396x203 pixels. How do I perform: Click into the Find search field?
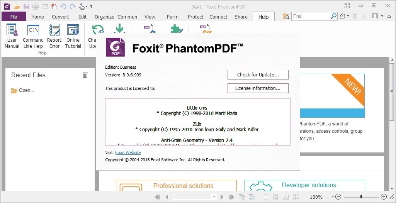[311, 16]
